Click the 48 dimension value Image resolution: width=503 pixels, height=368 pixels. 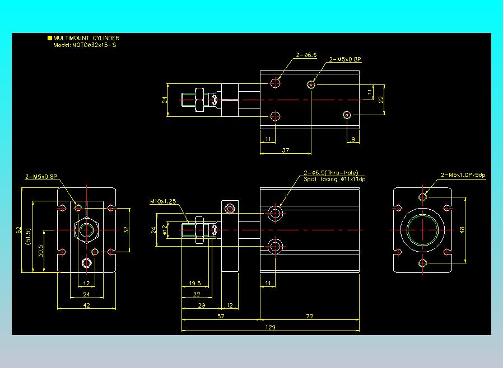(x=462, y=230)
